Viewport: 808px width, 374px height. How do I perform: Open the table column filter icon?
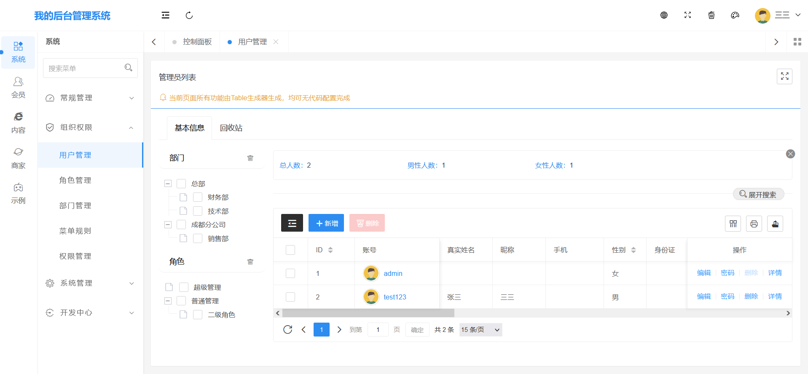point(733,224)
